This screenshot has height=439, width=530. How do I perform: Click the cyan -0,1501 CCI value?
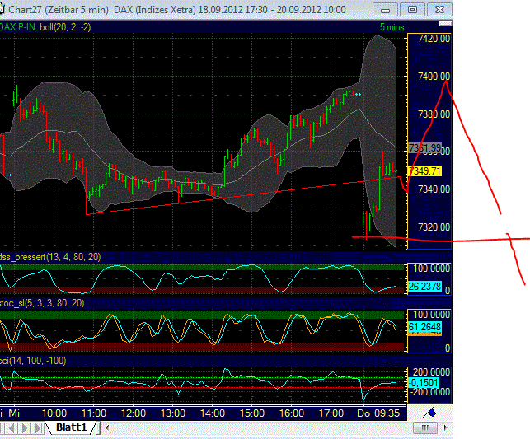click(x=424, y=383)
